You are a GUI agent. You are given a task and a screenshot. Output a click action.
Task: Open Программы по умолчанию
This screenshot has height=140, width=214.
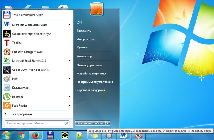tap(95, 82)
